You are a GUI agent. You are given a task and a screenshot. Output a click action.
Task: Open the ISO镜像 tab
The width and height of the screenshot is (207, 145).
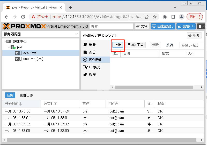[x=95, y=60]
